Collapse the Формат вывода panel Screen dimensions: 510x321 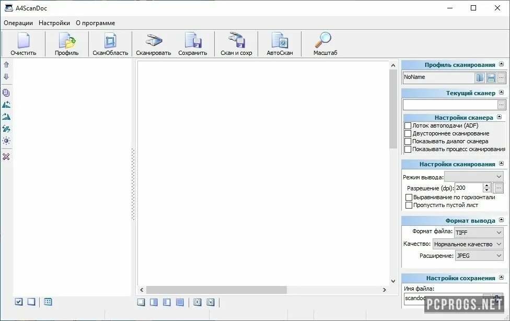502,220
